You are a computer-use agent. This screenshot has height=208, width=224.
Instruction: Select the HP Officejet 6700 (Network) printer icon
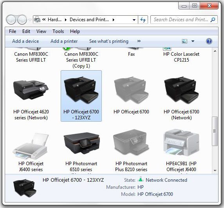coord(181,90)
